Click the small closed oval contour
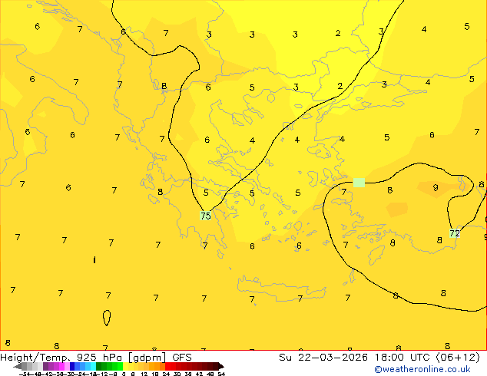This screenshot has width=487, height=376. [107, 318]
